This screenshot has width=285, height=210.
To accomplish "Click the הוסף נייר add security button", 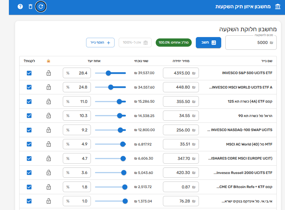I will tap(100, 43).
